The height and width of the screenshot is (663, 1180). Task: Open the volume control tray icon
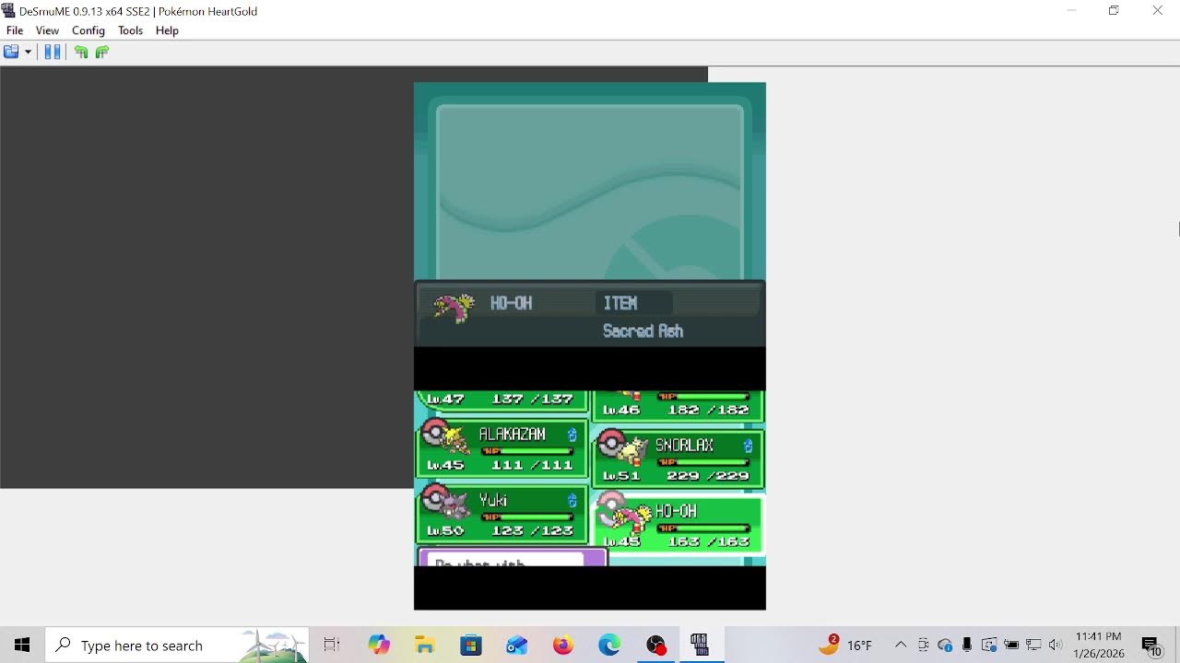1056,646
